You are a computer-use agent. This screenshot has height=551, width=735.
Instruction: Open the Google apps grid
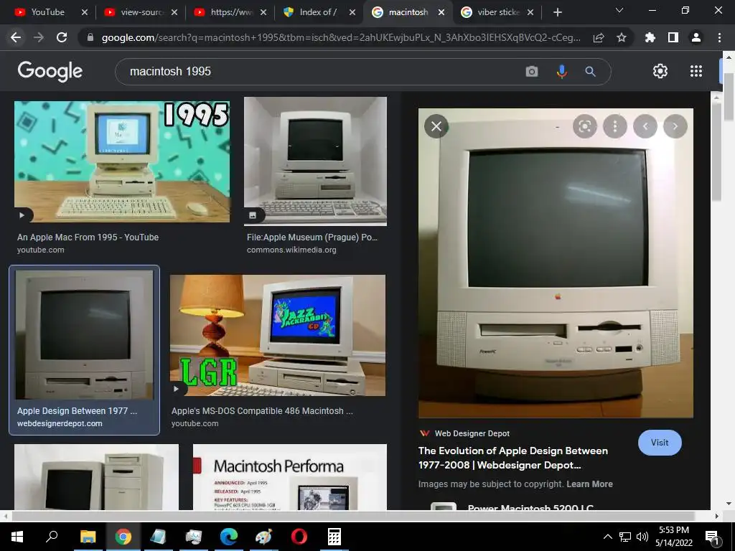[x=696, y=71]
